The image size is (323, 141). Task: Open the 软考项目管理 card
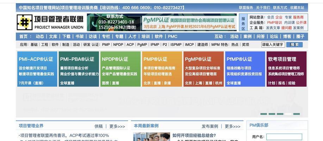[x=286, y=69]
